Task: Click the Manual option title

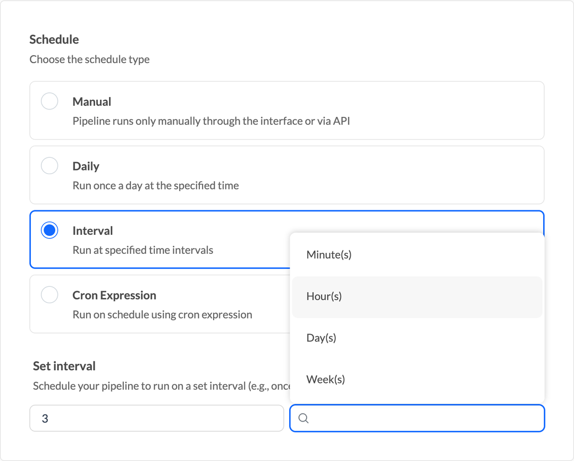Action: tap(92, 101)
